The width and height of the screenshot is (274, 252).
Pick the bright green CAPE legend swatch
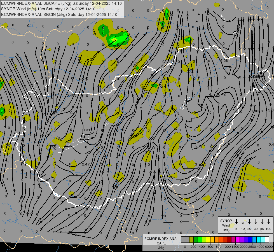coord(200,239)
